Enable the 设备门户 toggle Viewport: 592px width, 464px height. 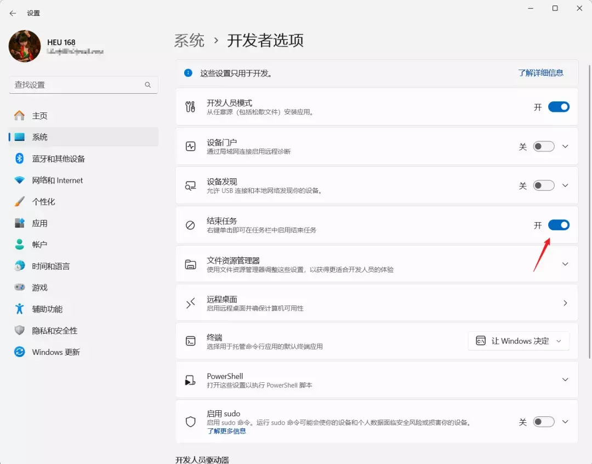pyautogui.click(x=544, y=146)
